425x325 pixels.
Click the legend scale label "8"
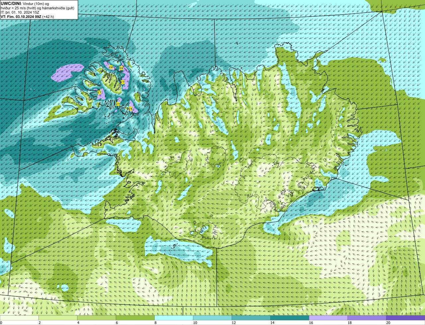155,323
